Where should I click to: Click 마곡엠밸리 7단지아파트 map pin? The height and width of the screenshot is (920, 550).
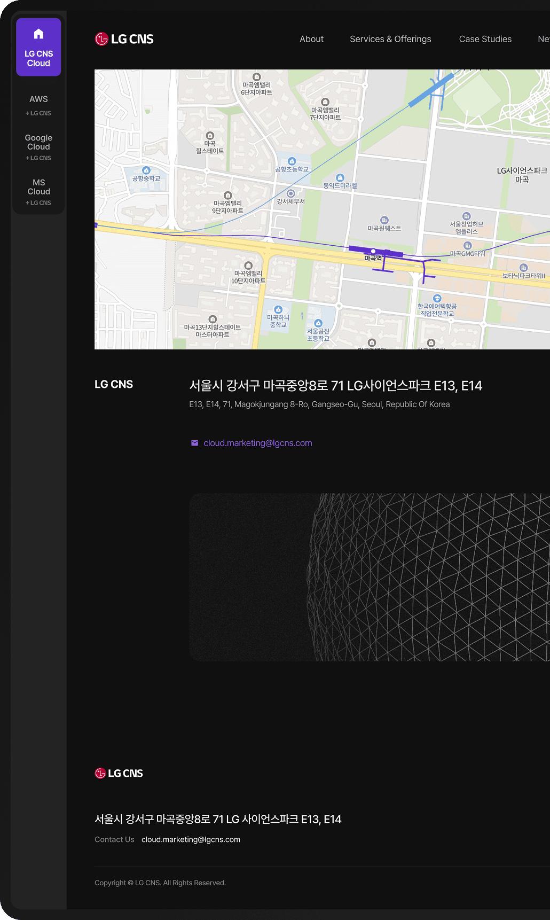coord(325,102)
